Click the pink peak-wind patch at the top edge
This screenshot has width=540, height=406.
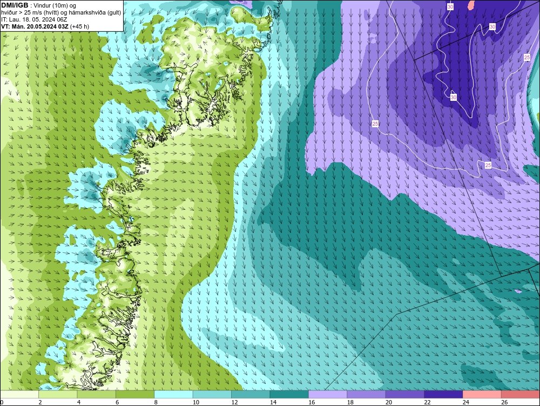pos(471,4)
